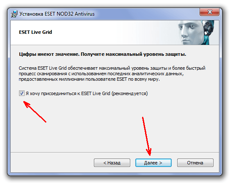
Task: Click the empty gray area above the buttons
Action: [x=115, y=126]
